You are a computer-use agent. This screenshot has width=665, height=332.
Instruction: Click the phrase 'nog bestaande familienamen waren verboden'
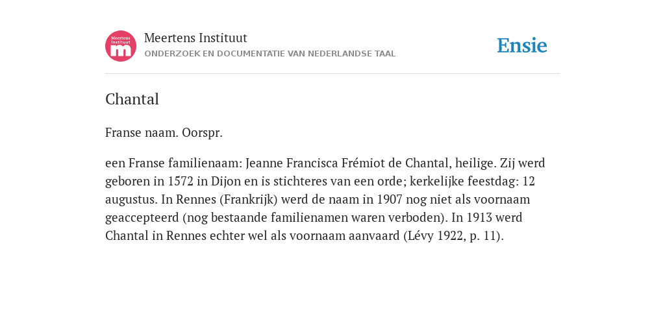[315, 218]
